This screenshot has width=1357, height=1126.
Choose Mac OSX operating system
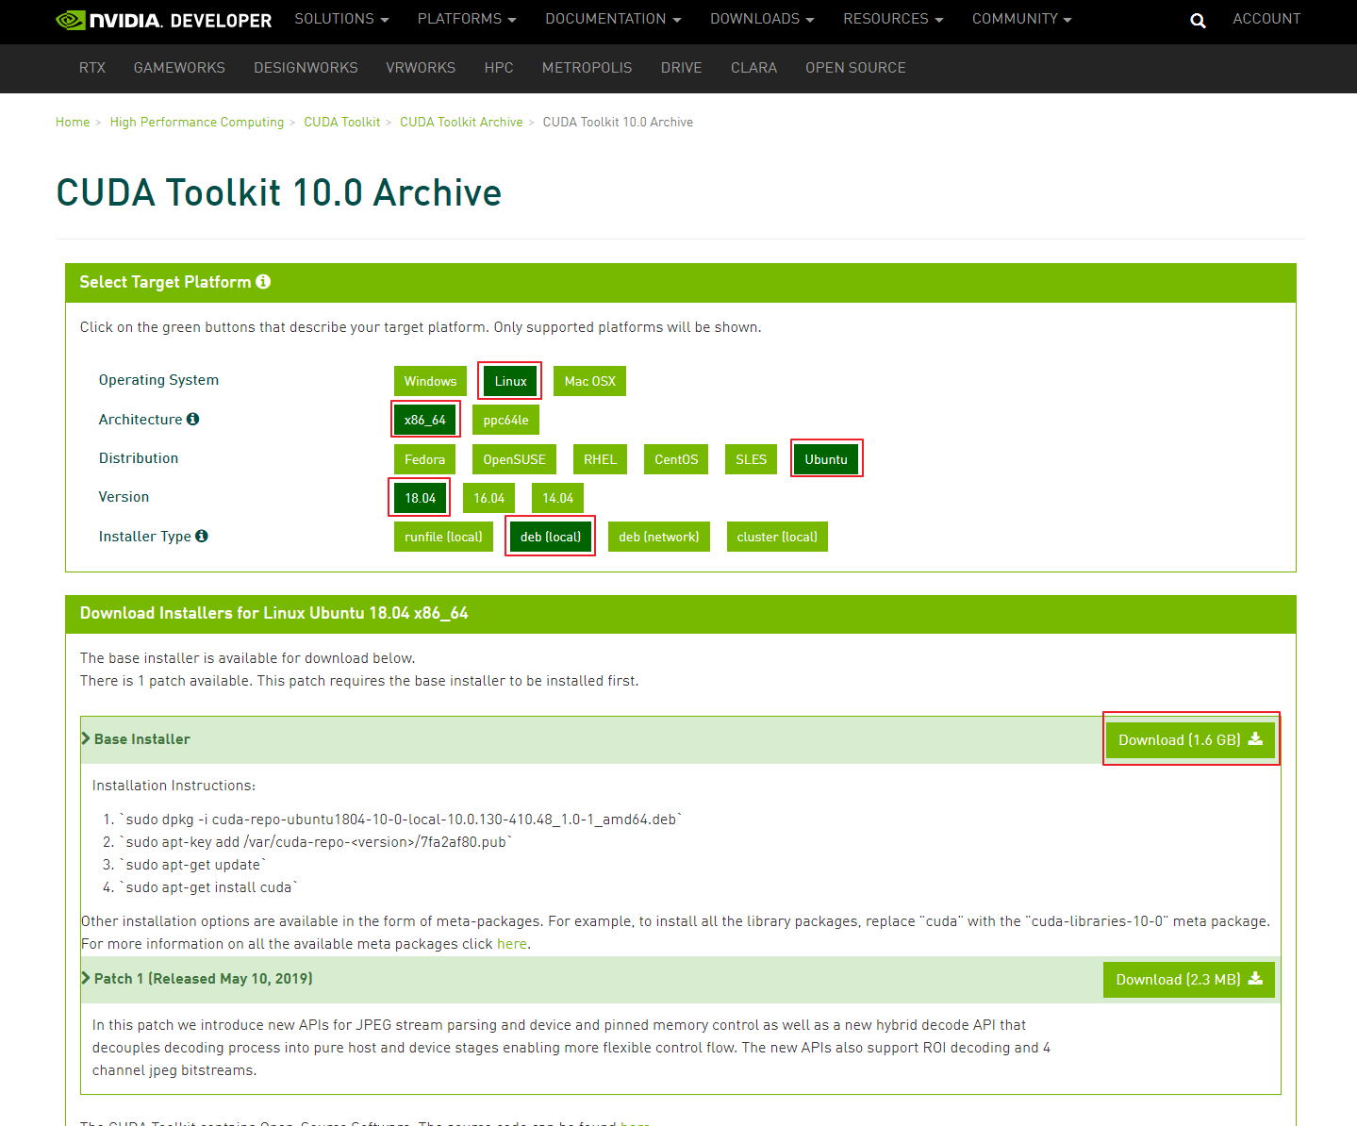point(589,381)
